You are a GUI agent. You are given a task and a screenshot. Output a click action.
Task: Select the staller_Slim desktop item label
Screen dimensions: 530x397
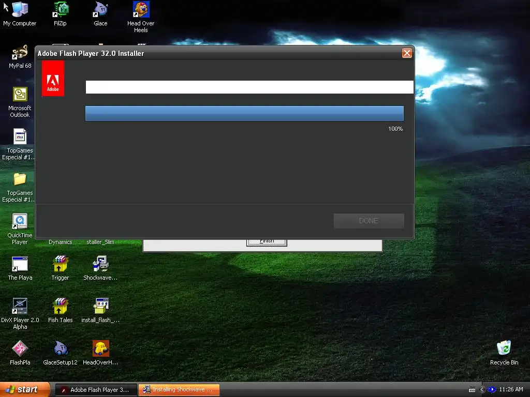pos(100,242)
